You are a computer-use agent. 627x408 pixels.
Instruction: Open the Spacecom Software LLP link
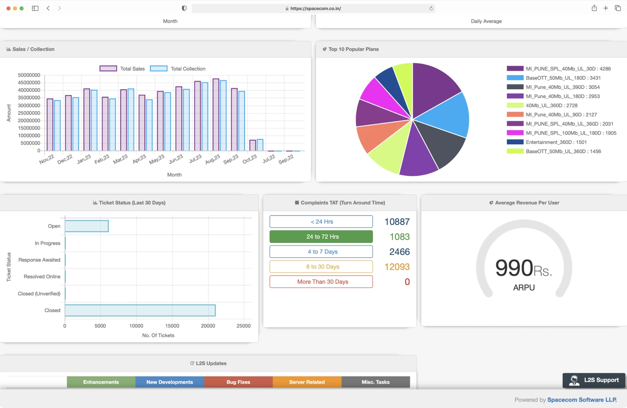[x=582, y=400]
